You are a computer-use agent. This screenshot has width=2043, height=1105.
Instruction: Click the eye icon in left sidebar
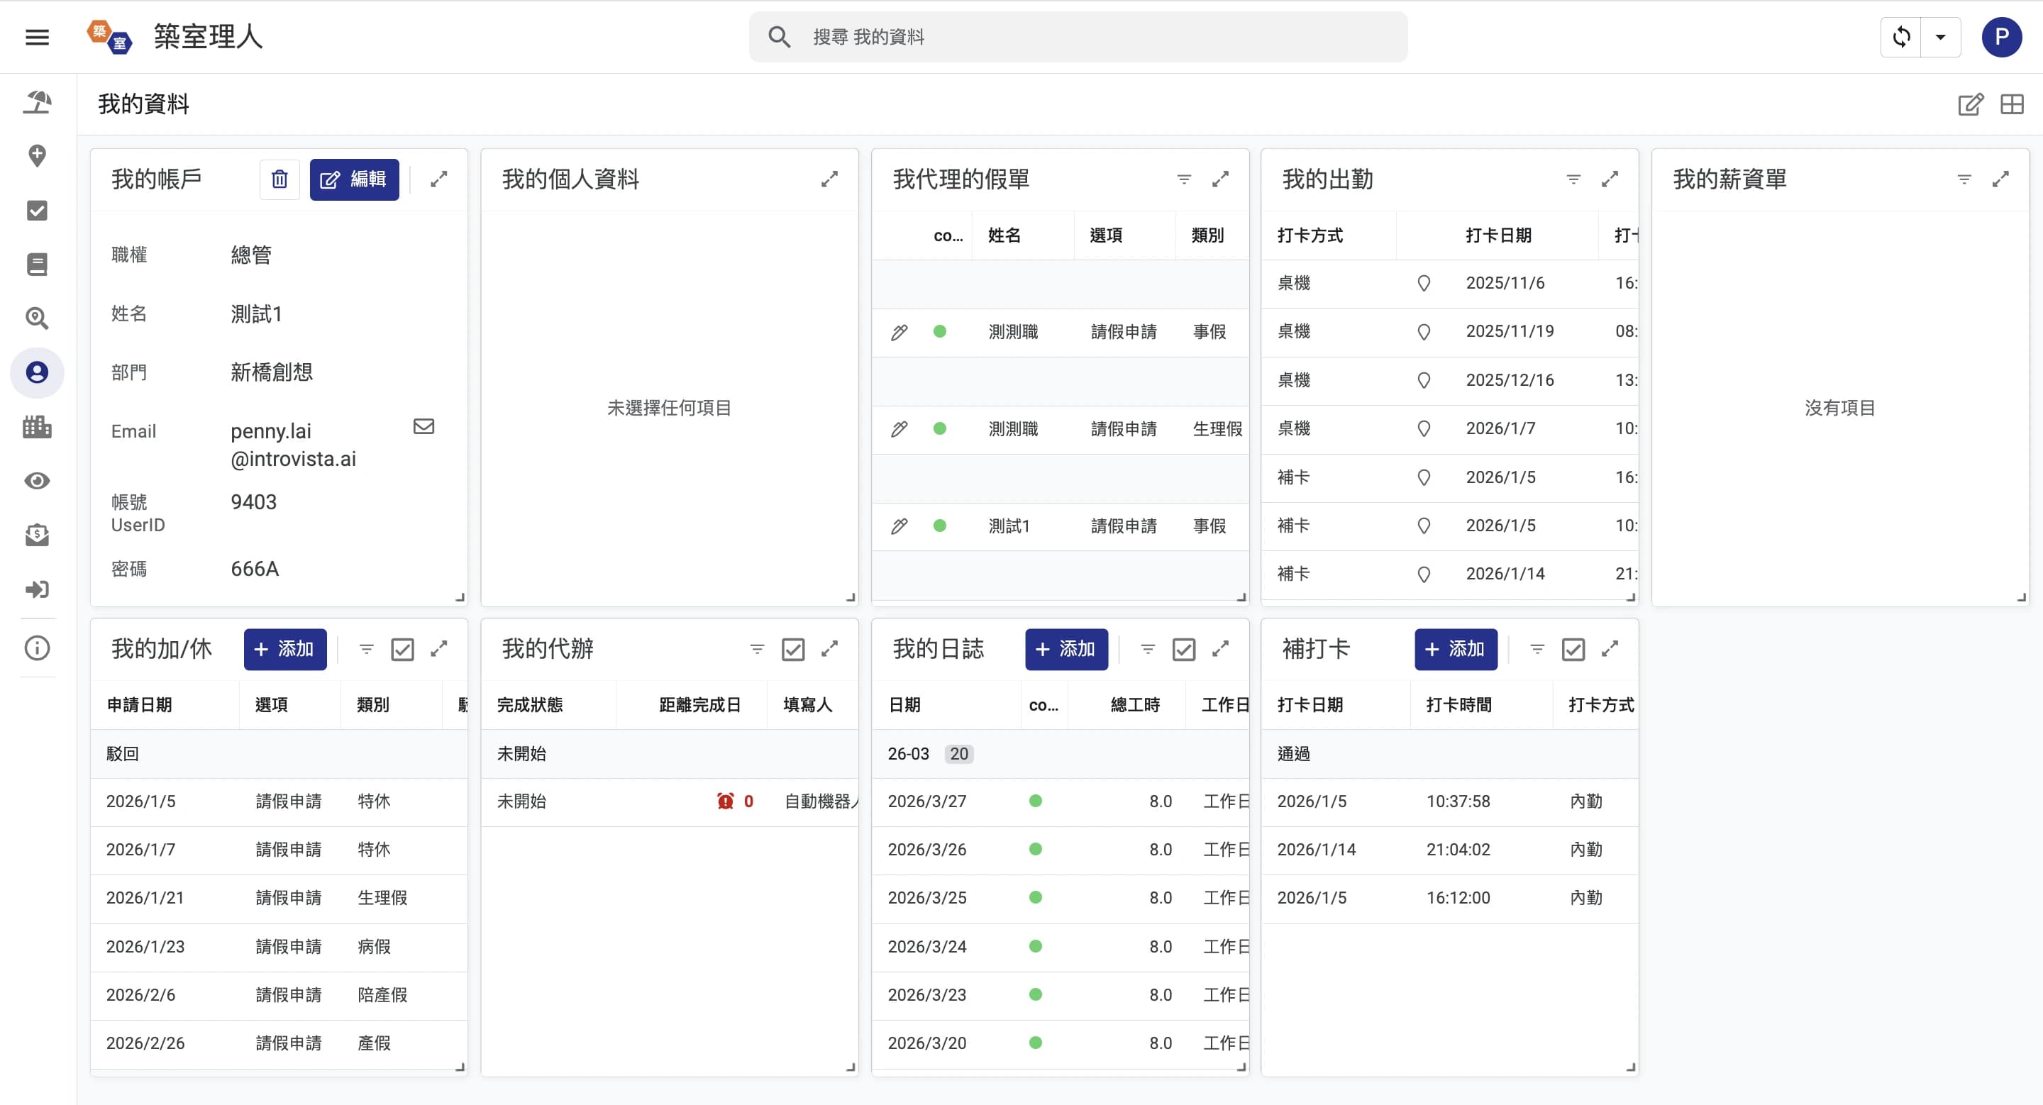click(38, 481)
